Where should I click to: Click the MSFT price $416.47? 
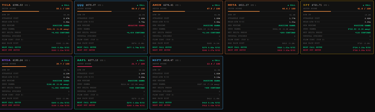168,60
